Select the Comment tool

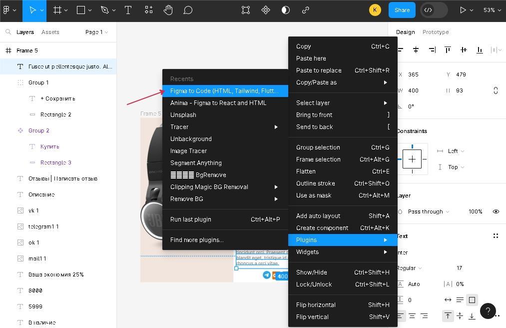click(188, 10)
